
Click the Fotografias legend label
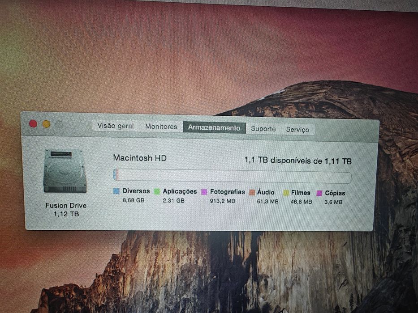pyautogui.click(x=228, y=192)
